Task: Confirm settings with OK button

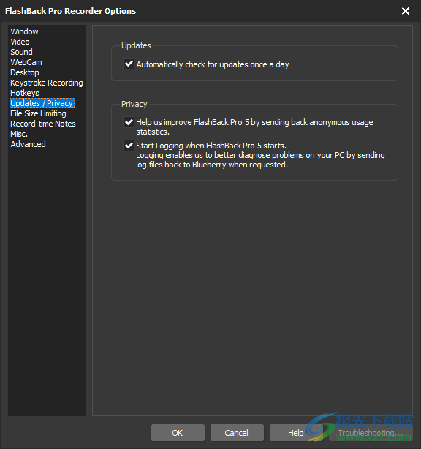Action: tap(178, 433)
